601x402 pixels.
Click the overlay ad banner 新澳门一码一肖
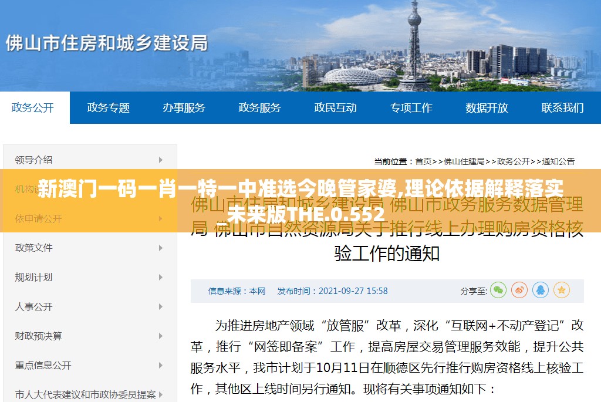coord(300,201)
